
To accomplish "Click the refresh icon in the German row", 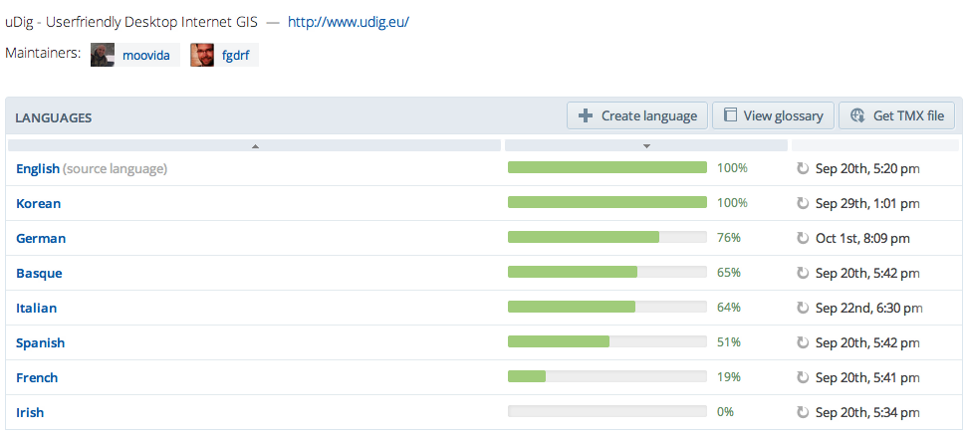I will click(x=803, y=238).
